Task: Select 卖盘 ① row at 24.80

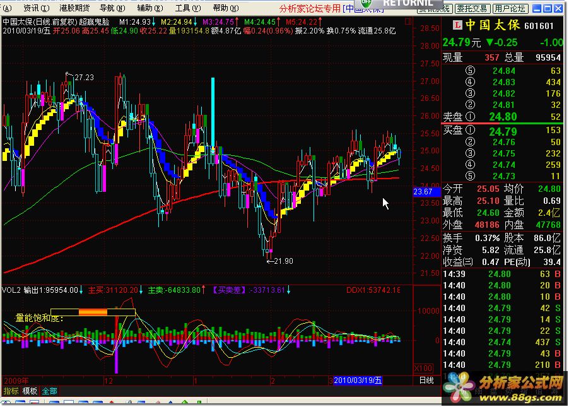Action: tap(502, 117)
